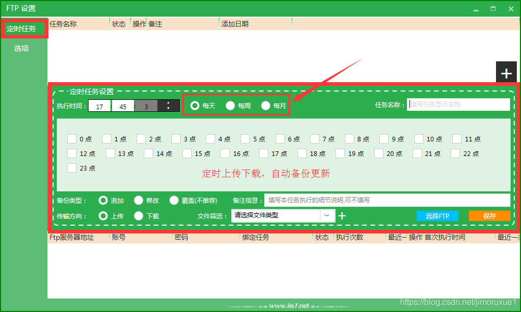Check the 18 点 checkbox
This screenshot has width=521, height=312.
(302, 153)
